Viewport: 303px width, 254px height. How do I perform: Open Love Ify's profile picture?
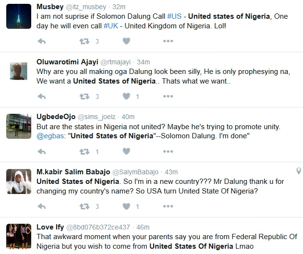[19, 236]
